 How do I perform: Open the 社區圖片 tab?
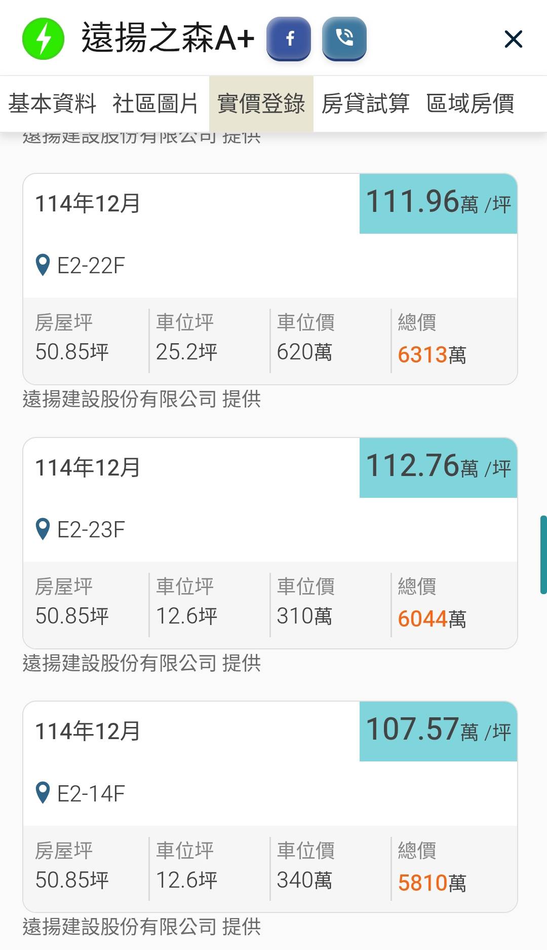[155, 104]
